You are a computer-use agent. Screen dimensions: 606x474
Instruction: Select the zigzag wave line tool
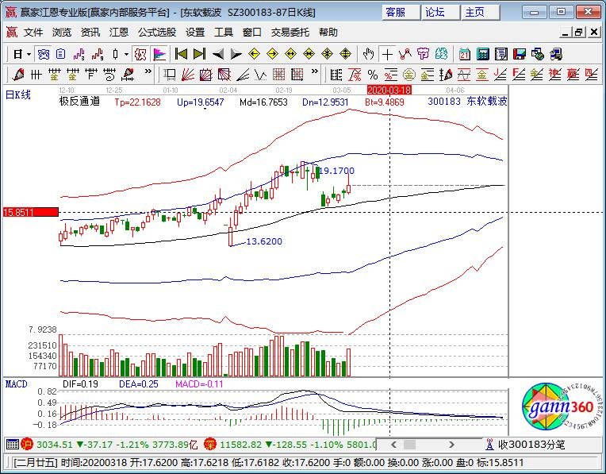tap(261, 75)
